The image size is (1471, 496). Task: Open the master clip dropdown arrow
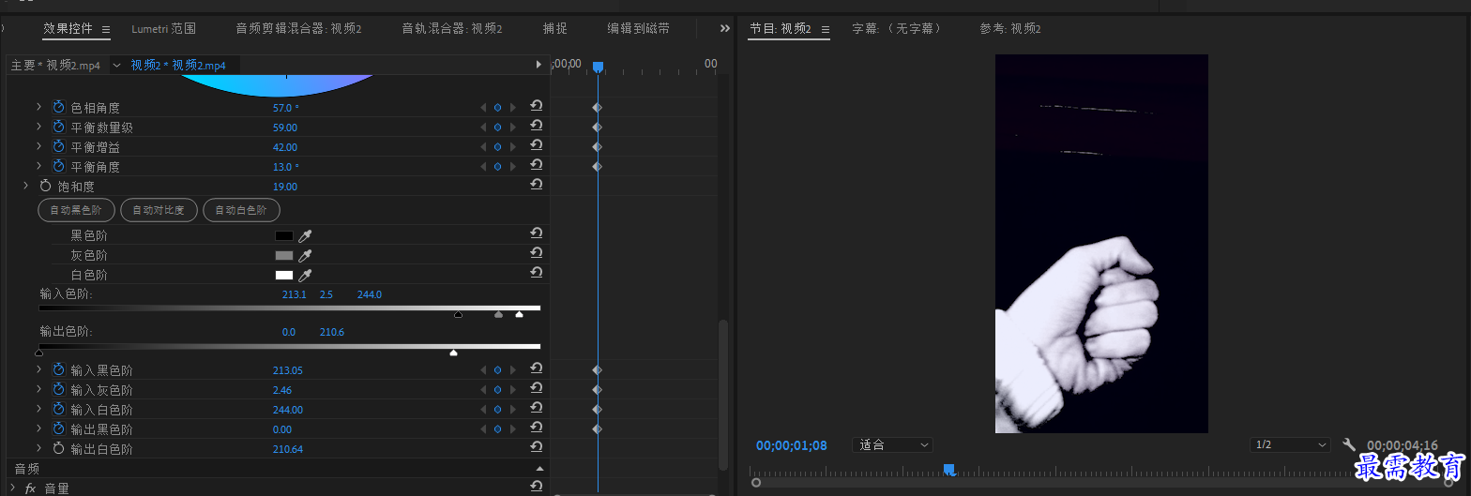pyautogui.click(x=116, y=65)
